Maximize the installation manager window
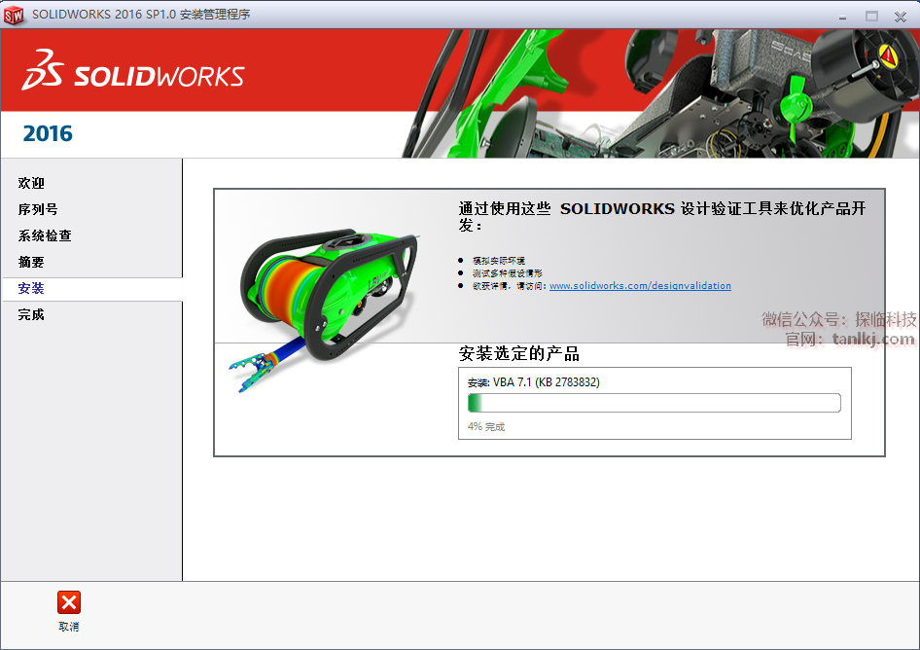This screenshot has width=920, height=650. (871, 15)
